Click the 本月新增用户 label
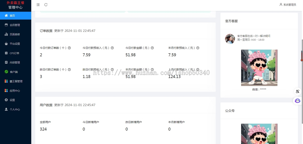 [176, 122]
